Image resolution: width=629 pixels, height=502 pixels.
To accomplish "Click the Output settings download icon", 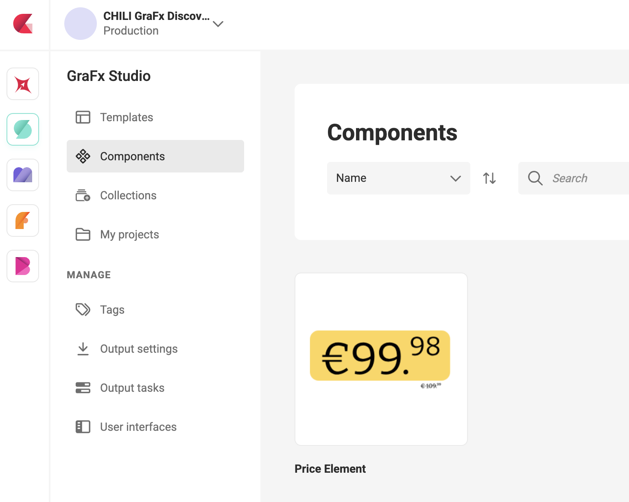I will [x=83, y=349].
